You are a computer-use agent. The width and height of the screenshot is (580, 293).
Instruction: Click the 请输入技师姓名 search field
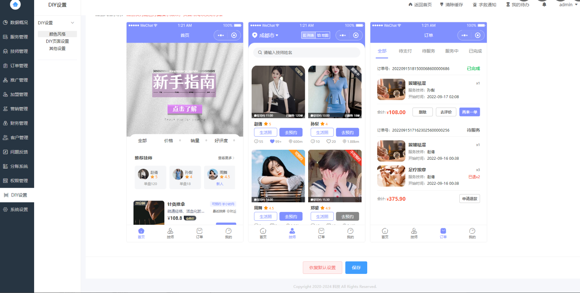pyautogui.click(x=307, y=53)
